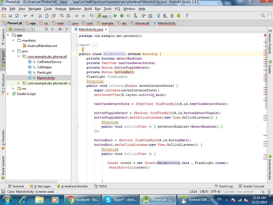Click the Undo arrow icon
This screenshot has width=273, height=205.
tap(25, 16)
